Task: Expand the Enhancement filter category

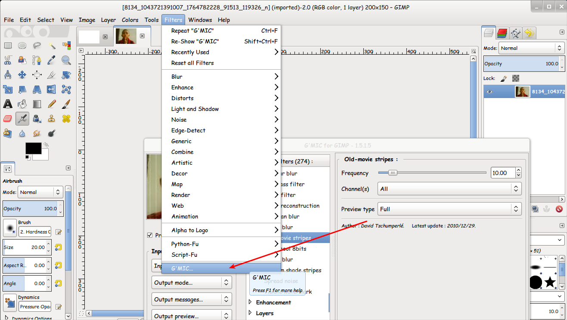Action: (x=251, y=302)
